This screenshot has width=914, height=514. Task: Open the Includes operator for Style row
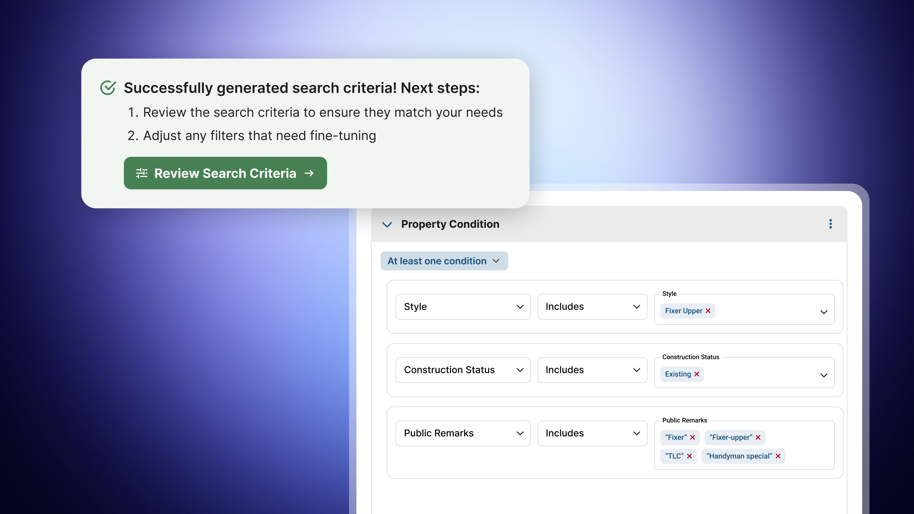pyautogui.click(x=592, y=307)
